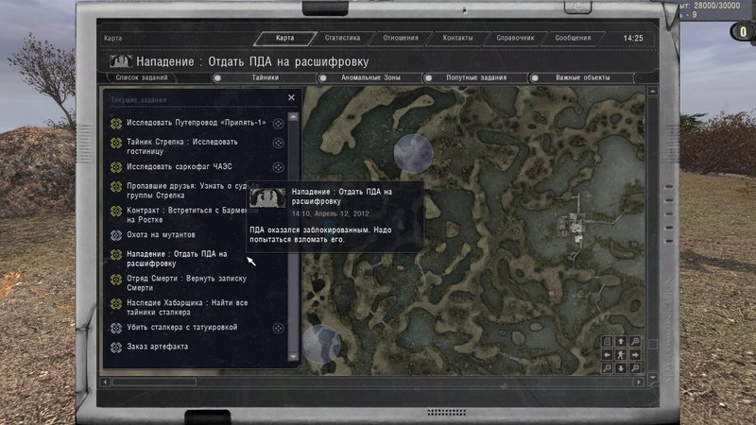This screenshot has height=425, width=756.
Task: Show location for Убить сталкера с татуировкой
Action: point(278,328)
